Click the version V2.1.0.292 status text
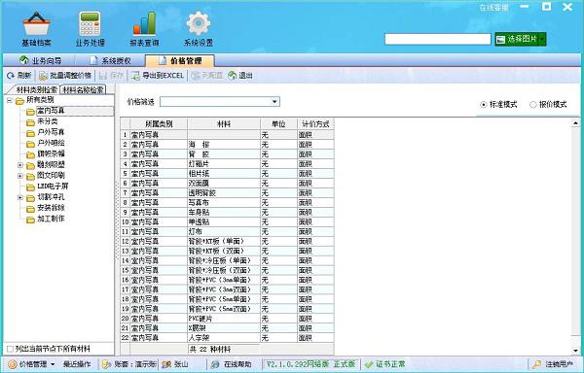This screenshot has width=584, height=373. coord(310,364)
